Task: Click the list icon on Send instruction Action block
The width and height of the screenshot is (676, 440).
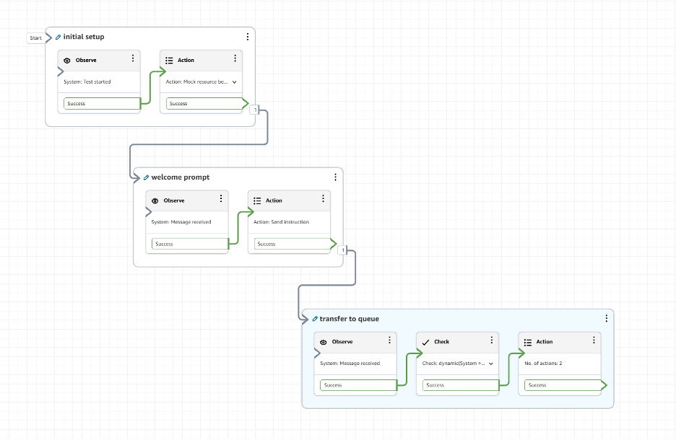Action: click(x=257, y=201)
